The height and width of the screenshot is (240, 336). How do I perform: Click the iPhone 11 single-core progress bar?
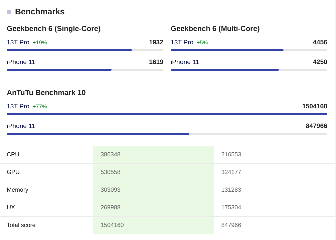[x=85, y=70]
